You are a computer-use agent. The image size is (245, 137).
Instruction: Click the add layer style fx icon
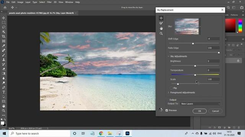(x=214, y=127)
